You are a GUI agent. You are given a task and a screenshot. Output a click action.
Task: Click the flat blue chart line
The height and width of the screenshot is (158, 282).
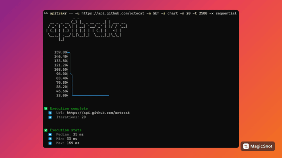(91, 96)
